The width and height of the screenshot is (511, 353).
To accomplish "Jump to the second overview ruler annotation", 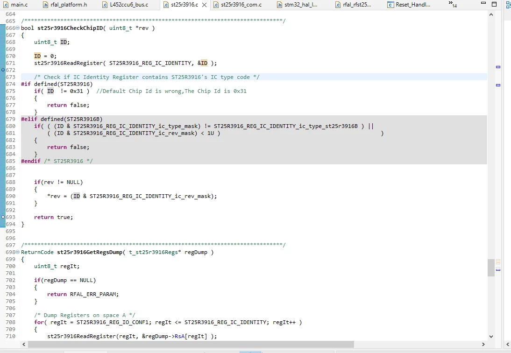I will (498, 85).
